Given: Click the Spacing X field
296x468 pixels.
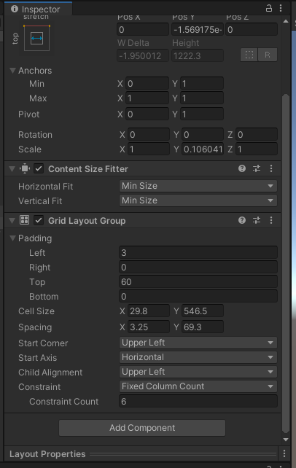Looking at the screenshot, I should coord(149,327).
